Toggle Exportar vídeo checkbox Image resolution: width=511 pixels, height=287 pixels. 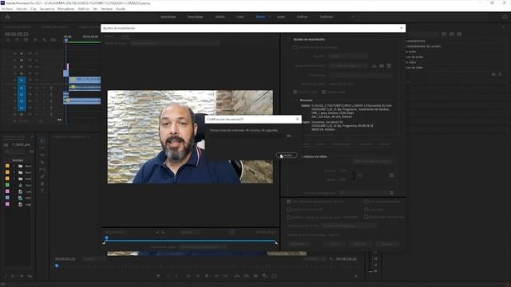click(x=295, y=92)
